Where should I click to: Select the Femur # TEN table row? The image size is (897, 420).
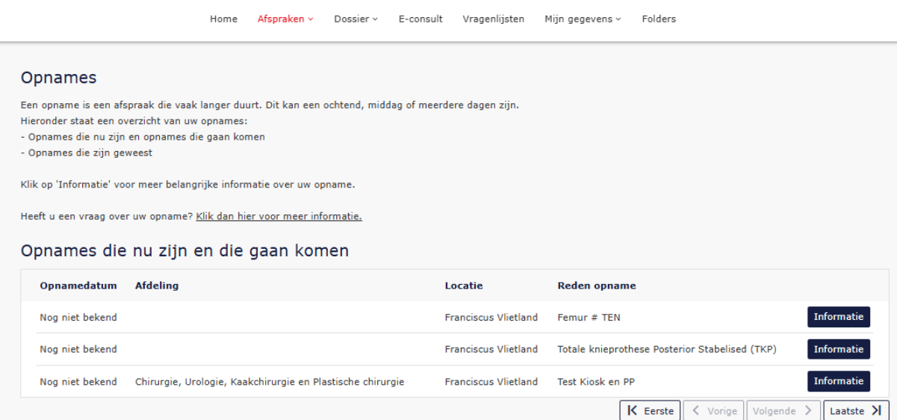click(x=299, y=318)
